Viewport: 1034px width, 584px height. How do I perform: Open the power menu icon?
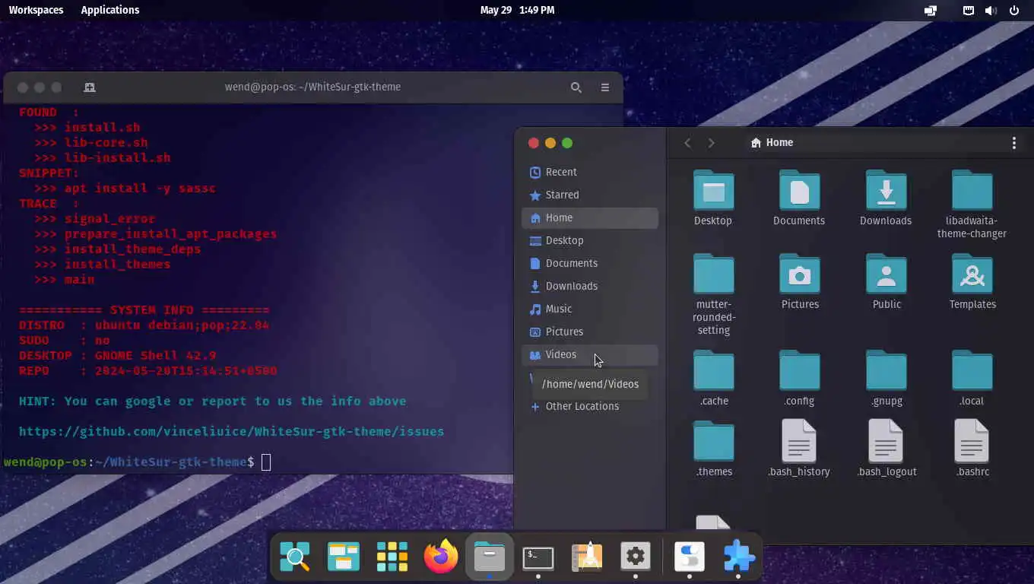[x=1013, y=10]
